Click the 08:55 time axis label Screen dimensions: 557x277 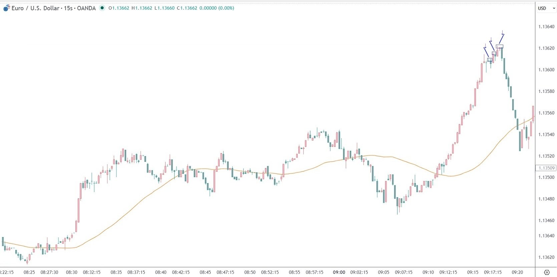click(x=294, y=272)
